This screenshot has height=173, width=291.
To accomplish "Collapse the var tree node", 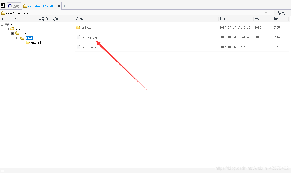I will click(8, 29).
